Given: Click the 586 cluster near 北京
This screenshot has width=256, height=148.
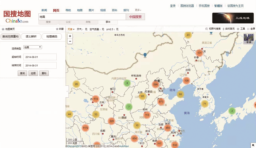Looking at the screenshot, I should [155, 85].
